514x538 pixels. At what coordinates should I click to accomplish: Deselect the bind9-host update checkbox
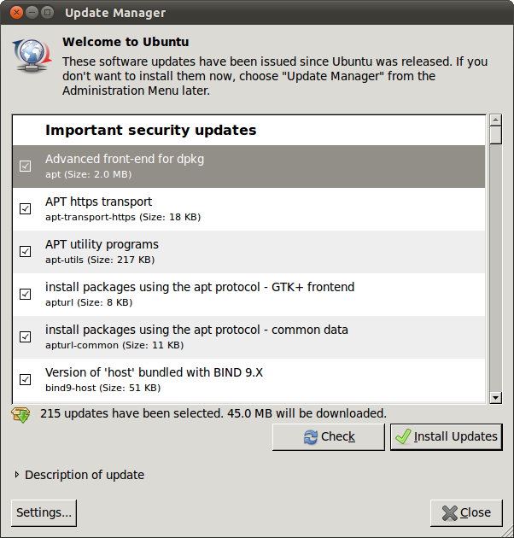tap(26, 379)
